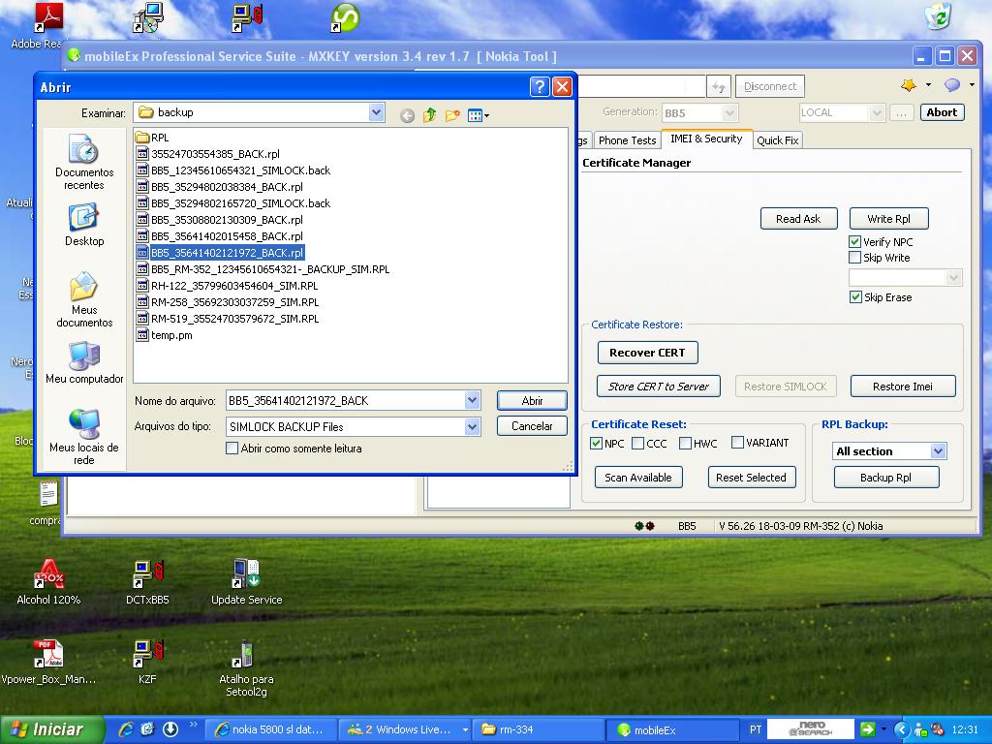992x744 pixels.
Task: Click the Abort button
Action: pyautogui.click(x=942, y=112)
